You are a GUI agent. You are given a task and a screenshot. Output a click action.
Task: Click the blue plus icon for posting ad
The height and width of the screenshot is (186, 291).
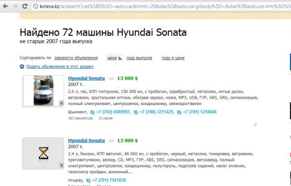click(22, 66)
